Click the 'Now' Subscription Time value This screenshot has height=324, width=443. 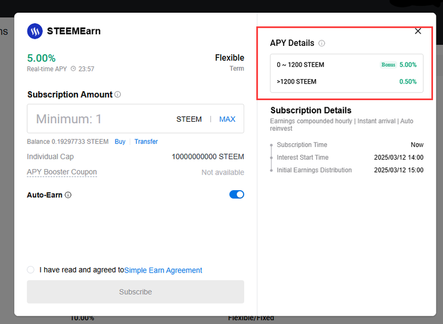[x=417, y=145]
